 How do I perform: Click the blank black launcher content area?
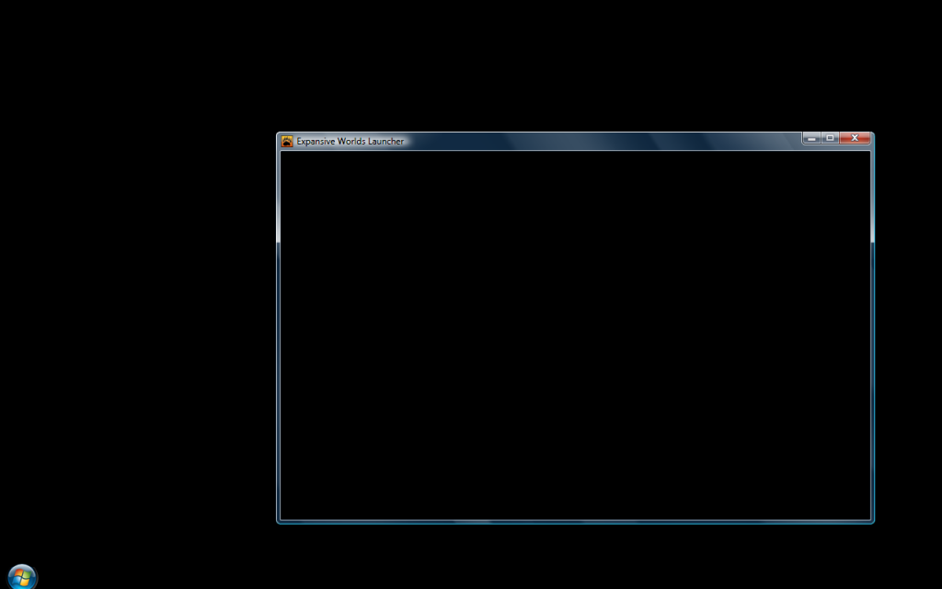click(575, 336)
